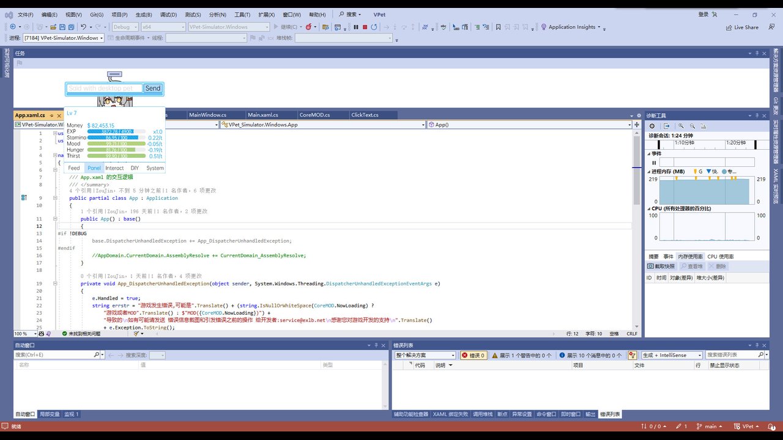783x440 pixels.
Task: Zoom out on the diagnostic timeline
Action: (692, 126)
